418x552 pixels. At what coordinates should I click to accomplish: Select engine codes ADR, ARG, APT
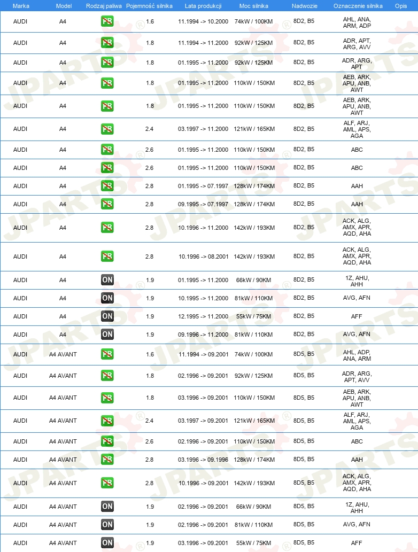357,64
